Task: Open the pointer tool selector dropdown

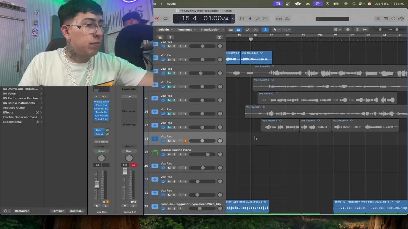Action: [276, 30]
